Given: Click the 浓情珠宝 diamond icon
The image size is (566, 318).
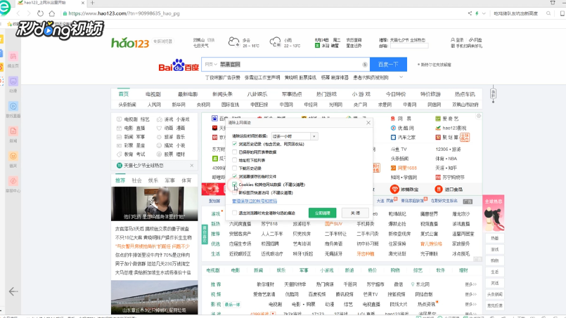Looking at the screenshot, I should (394, 189).
